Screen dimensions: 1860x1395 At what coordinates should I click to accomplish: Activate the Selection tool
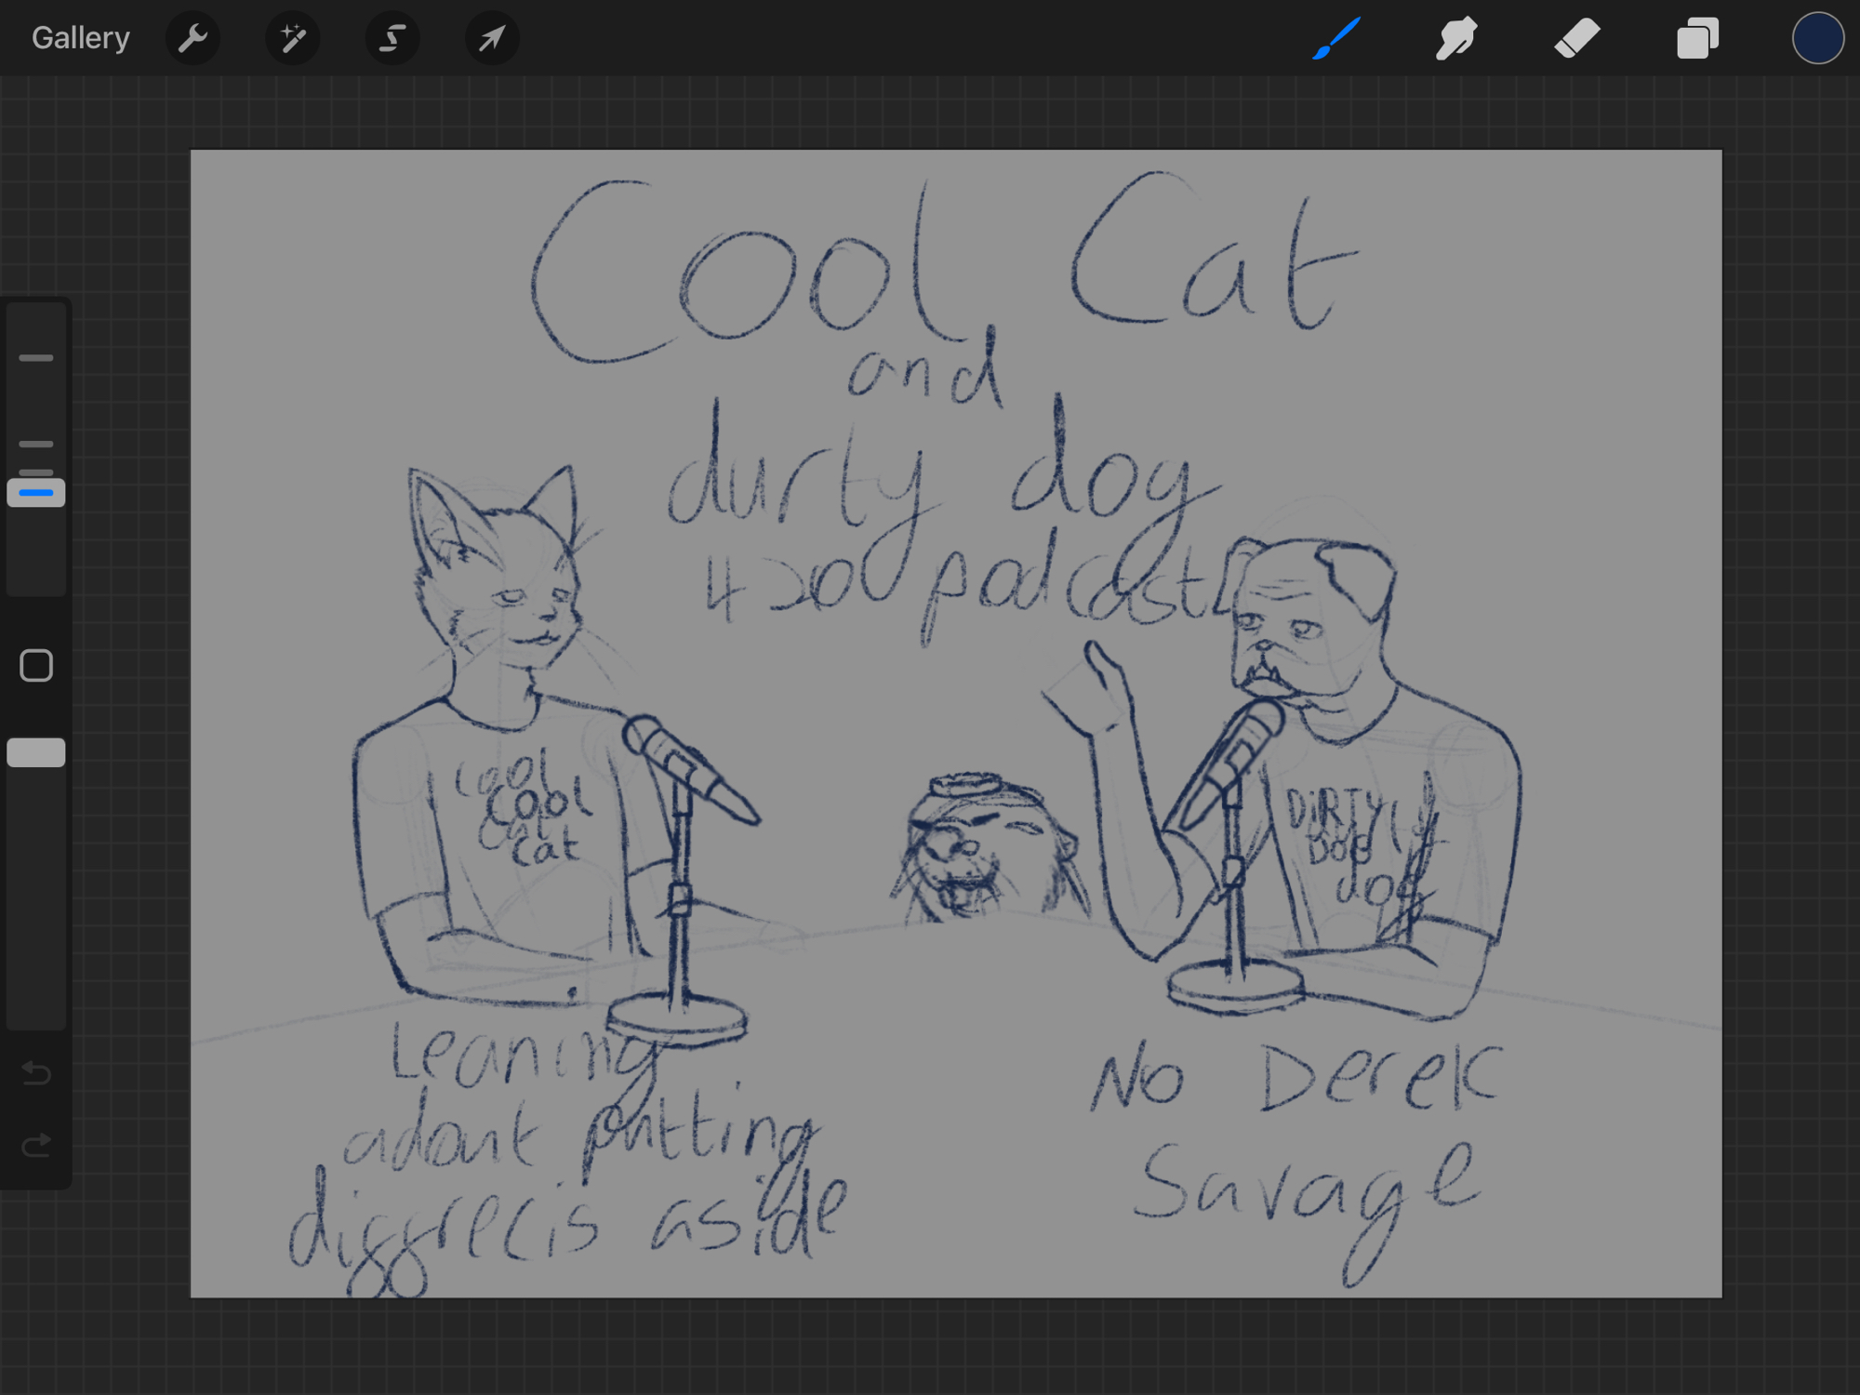click(392, 38)
